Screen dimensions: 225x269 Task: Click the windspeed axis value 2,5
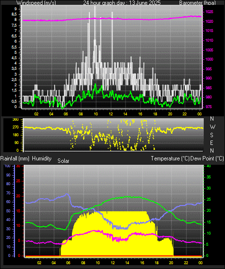pos(14,80)
